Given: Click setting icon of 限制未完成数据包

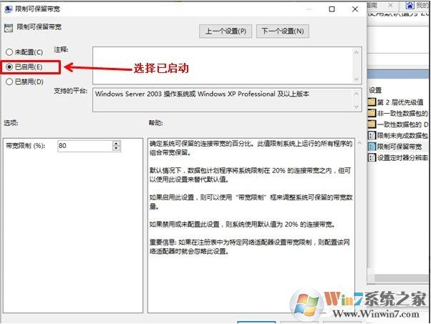Looking at the screenshot, I should point(372,135).
